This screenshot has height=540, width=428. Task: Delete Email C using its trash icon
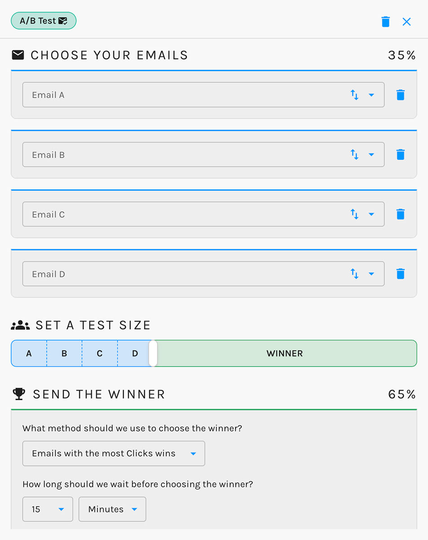[x=400, y=214]
